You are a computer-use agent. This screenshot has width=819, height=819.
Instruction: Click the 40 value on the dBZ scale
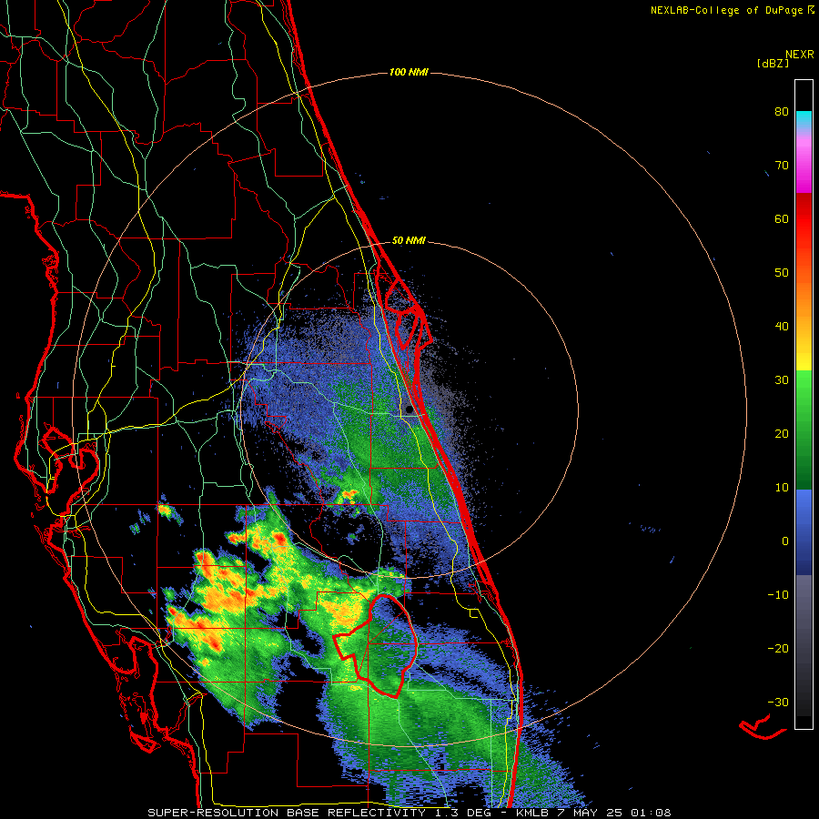782,327
